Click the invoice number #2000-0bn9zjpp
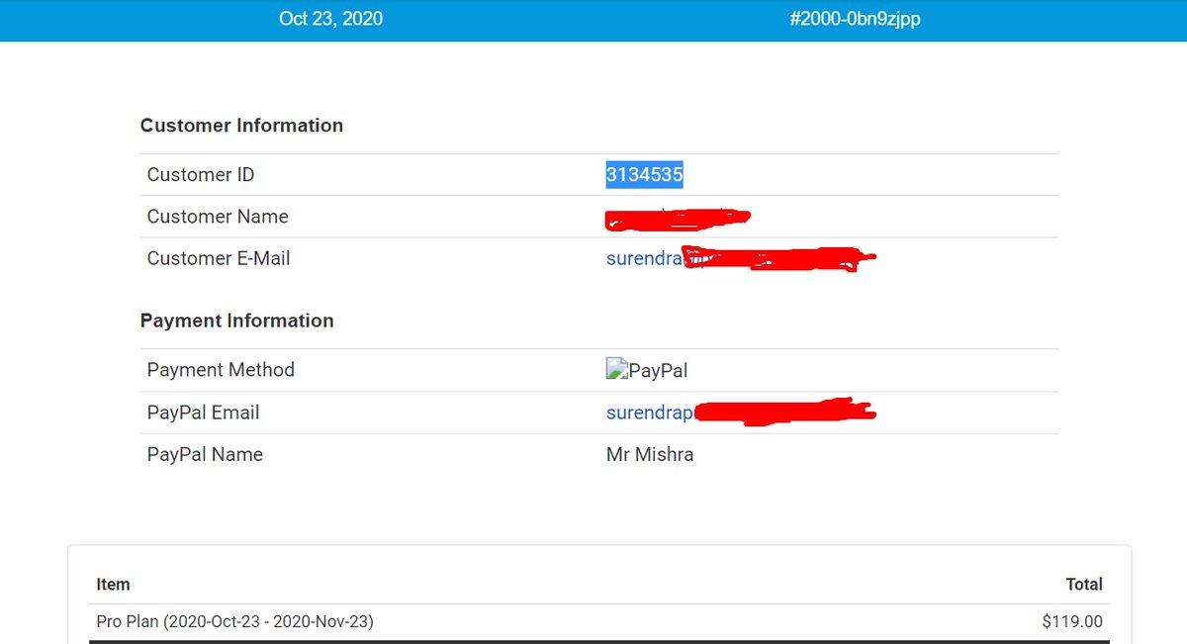The width and height of the screenshot is (1187, 644). [x=855, y=19]
